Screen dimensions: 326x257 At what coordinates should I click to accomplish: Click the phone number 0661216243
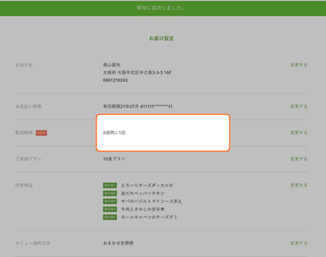(115, 80)
